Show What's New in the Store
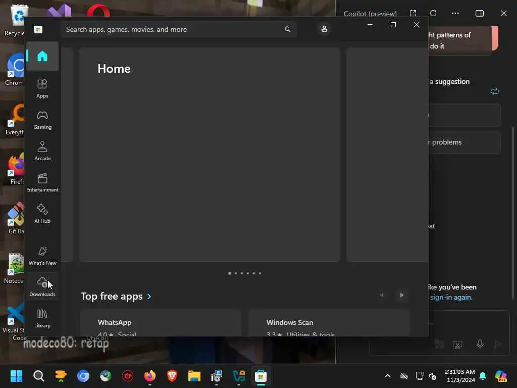 [42, 256]
